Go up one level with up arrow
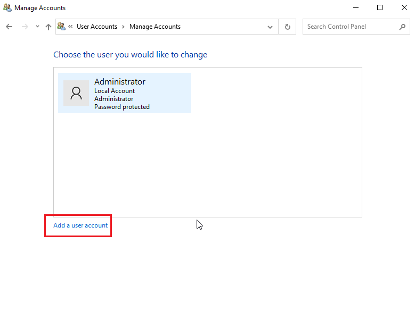This screenshot has width=415, height=311. 48,27
